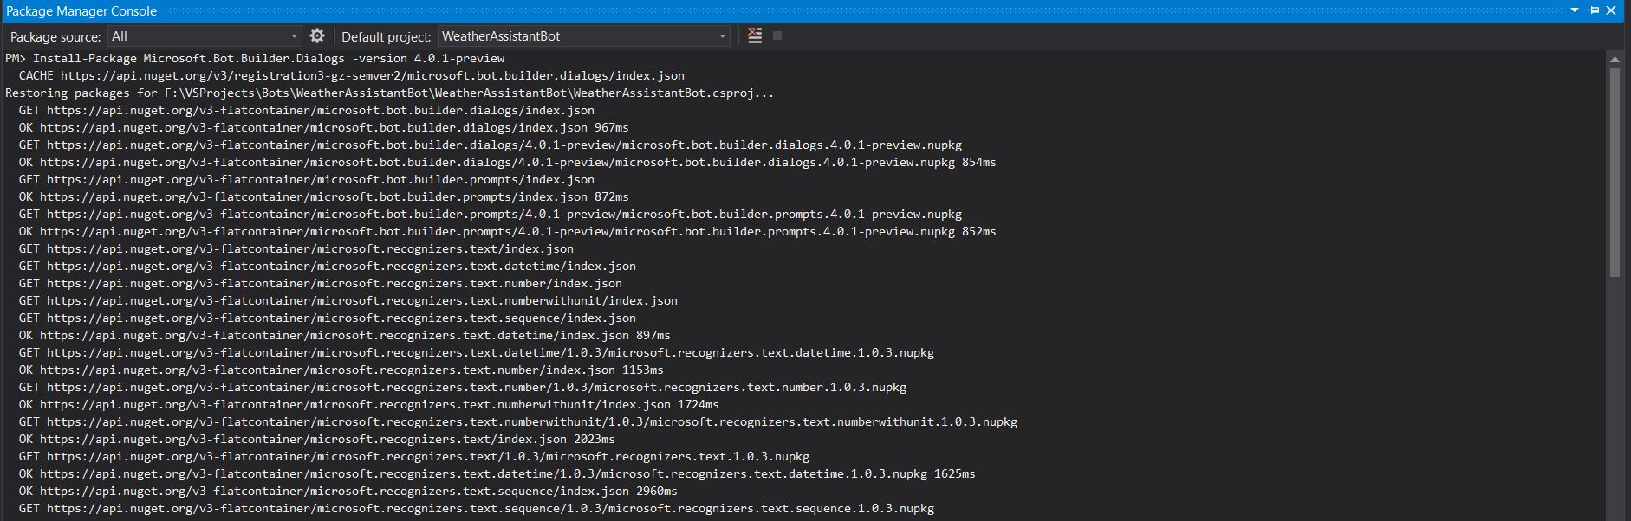The width and height of the screenshot is (1631, 521).
Task: Click OK recognizers.text/index.json 2023ms line
Action: coord(317,439)
